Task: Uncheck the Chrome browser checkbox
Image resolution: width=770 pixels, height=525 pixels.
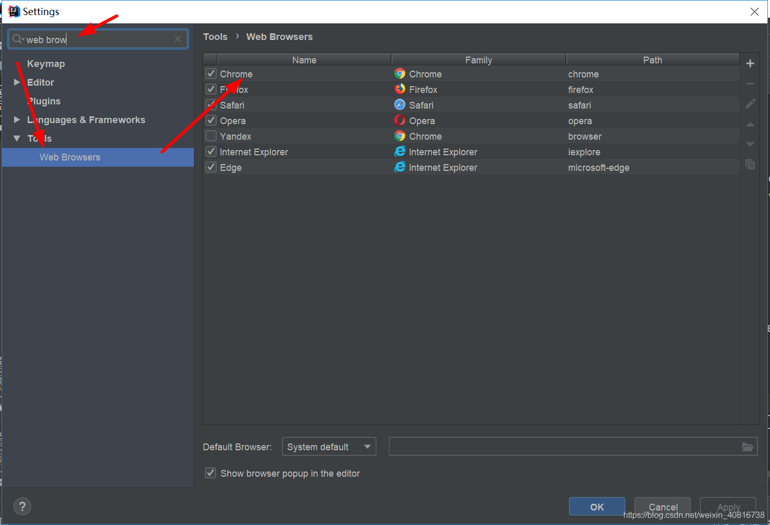Action: click(211, 74)
